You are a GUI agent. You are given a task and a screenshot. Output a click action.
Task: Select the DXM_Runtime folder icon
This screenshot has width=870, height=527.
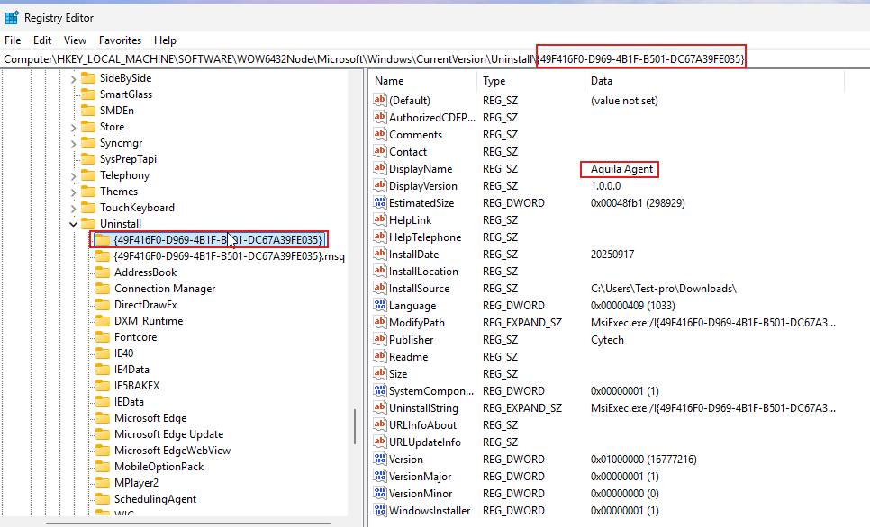pyautogui.click(x=103, y=321)
